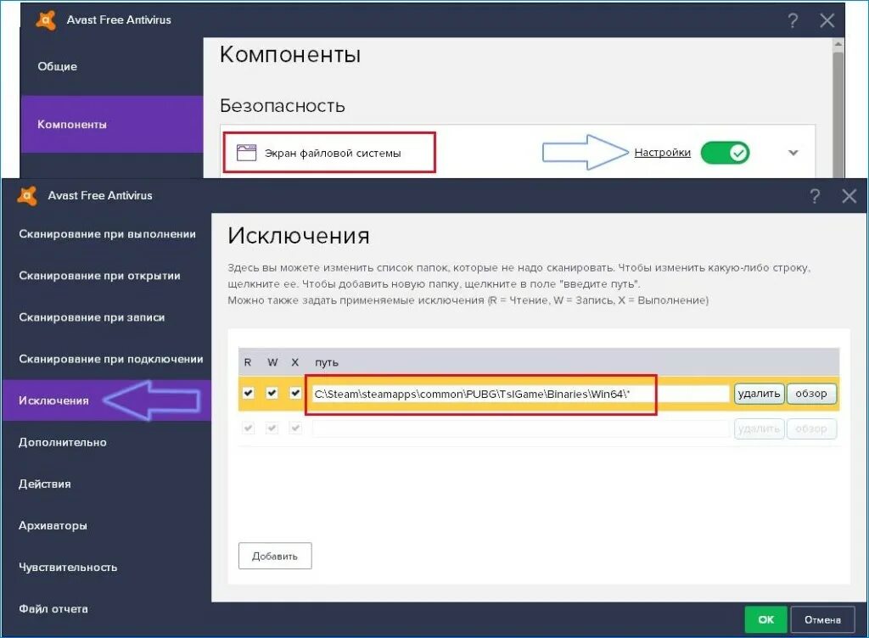Close the Components settings window
The image size is (869, 638).
click(827, 21)
